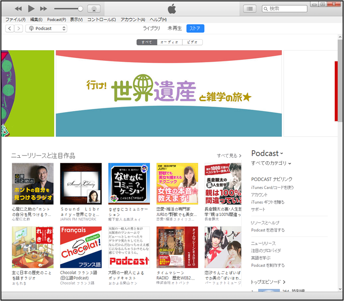Click the vertical scrollbar thumb
The width and height of the screenshot is (344, 301).
(x=340, y=81)
